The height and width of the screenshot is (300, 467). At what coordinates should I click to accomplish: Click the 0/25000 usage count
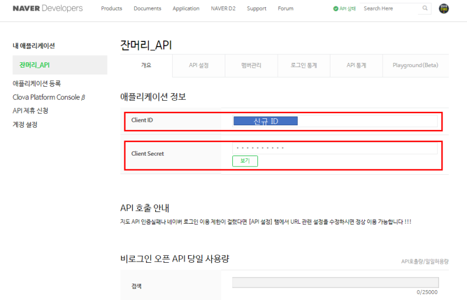point(427,292)
